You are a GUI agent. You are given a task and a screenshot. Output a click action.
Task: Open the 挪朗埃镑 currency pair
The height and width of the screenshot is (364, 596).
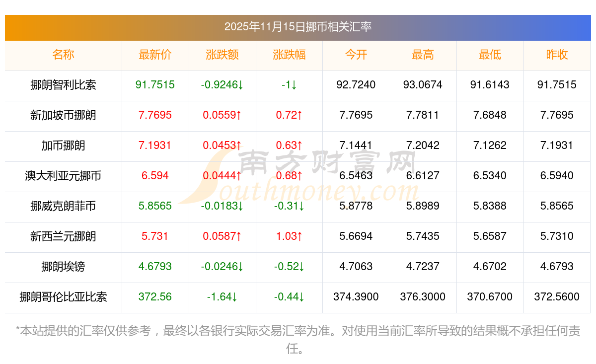pyautogui.click(x=63, y=267)
